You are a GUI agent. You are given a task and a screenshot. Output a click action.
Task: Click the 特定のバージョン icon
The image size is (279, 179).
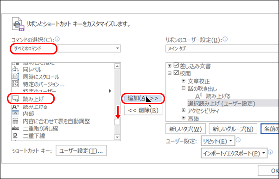click(15, 84)
